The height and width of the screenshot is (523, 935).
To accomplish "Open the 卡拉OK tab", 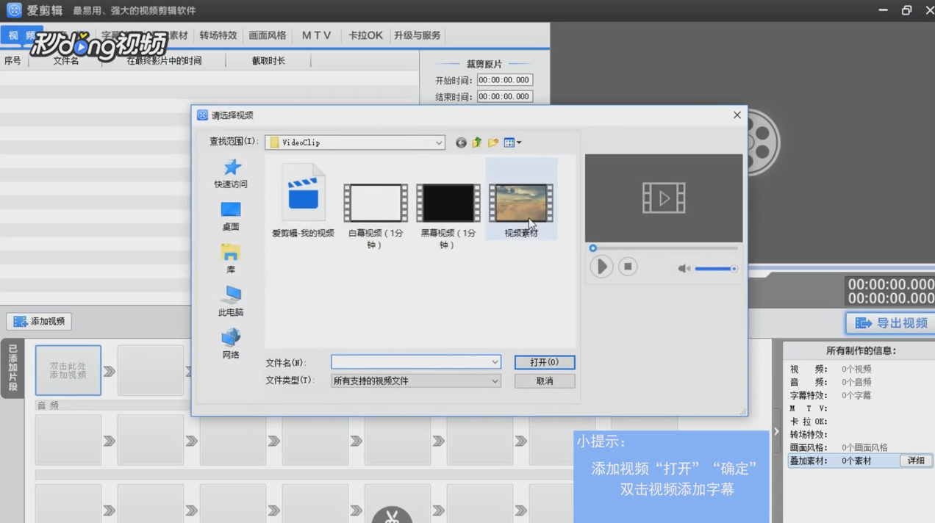I will coord(365,35).
